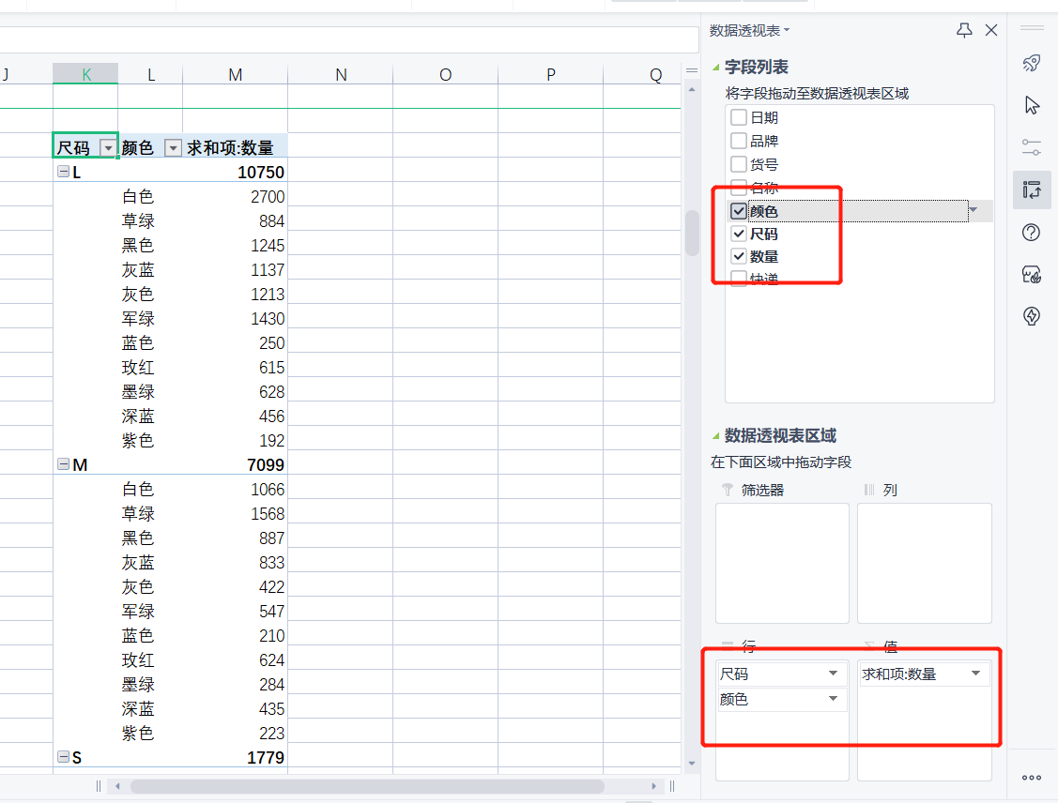Pin the pivot table panel
Image resolution: width=1058 pixels, height=803 pixels.
[x=964, y=30]
